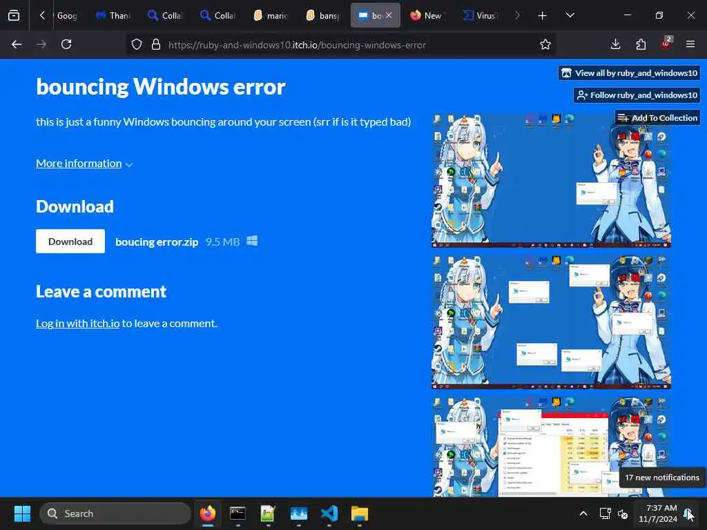Click the Download button

[70, 242]
